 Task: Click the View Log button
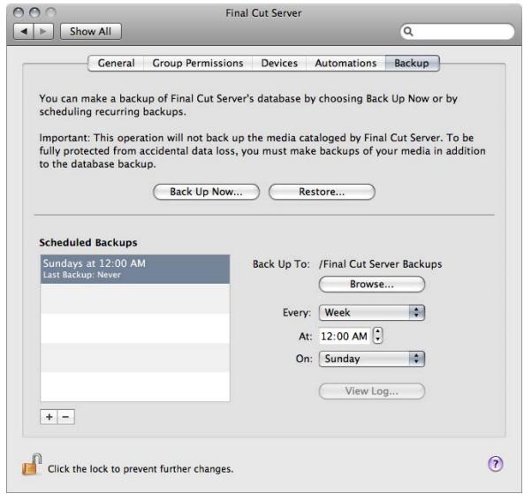[x=372, y=391]
